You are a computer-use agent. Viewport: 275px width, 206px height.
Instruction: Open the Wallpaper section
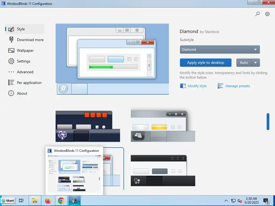pos(24,50)
